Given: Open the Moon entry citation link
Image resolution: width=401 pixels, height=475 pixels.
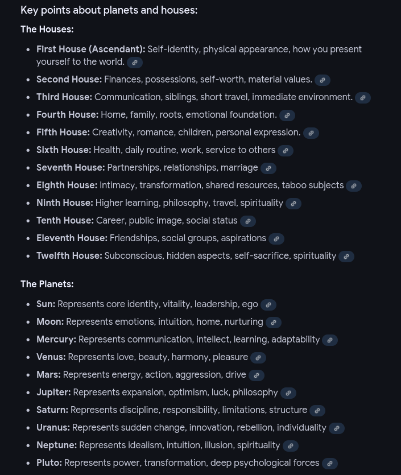Looking at the screenshot, I should 274,323.
